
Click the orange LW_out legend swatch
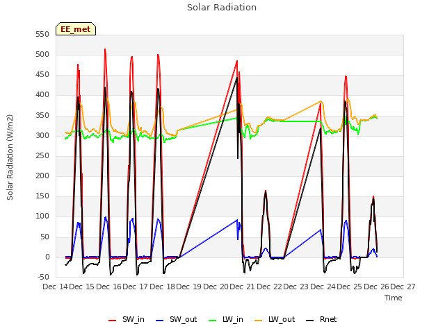click(259, 321)
